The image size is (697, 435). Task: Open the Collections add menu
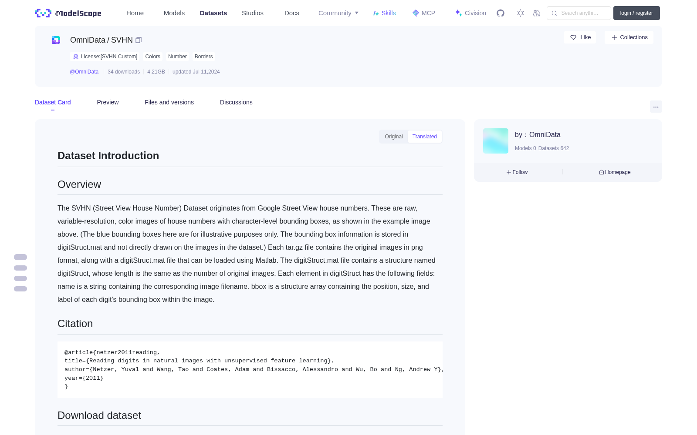coord(629,37)
